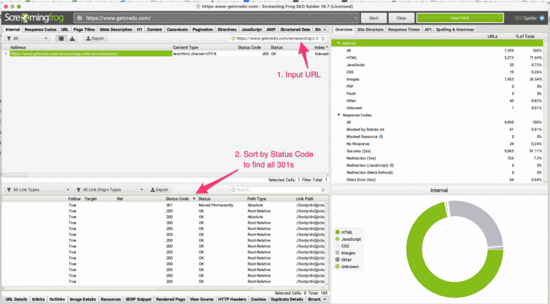
Task: Open the All Link Types dropdown
Action: point(38,189)
